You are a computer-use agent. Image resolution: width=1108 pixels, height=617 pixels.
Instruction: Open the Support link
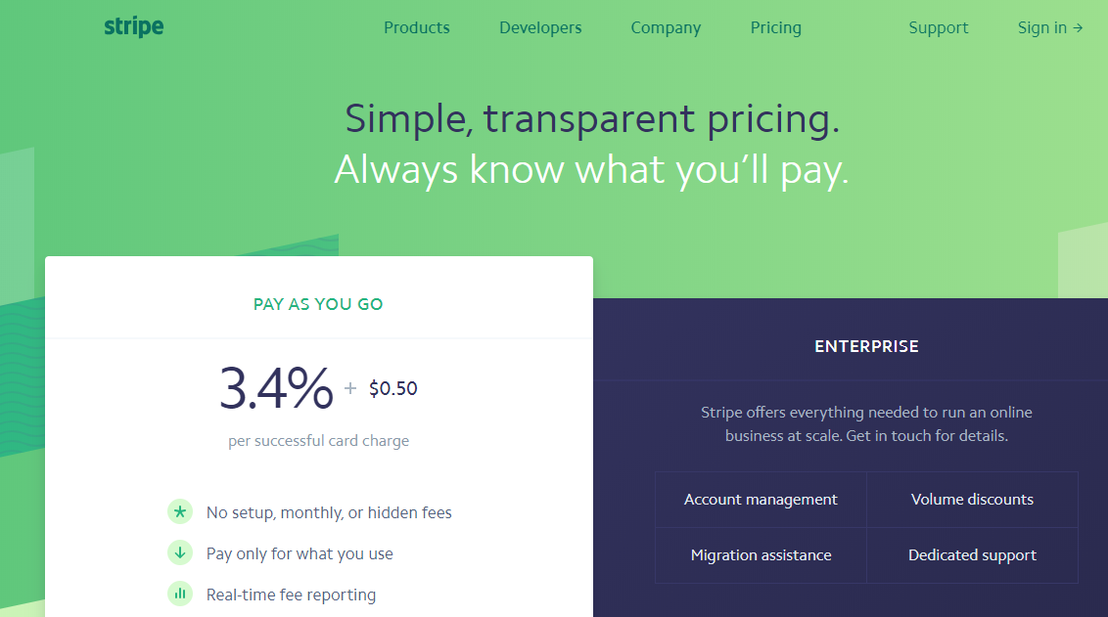click(938, 28)
